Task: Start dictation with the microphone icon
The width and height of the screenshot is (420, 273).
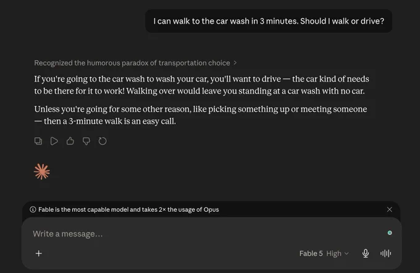Action: pos(366,253)
